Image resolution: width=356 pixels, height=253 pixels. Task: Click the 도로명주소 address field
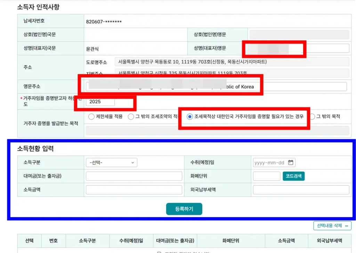coord(231,62)
